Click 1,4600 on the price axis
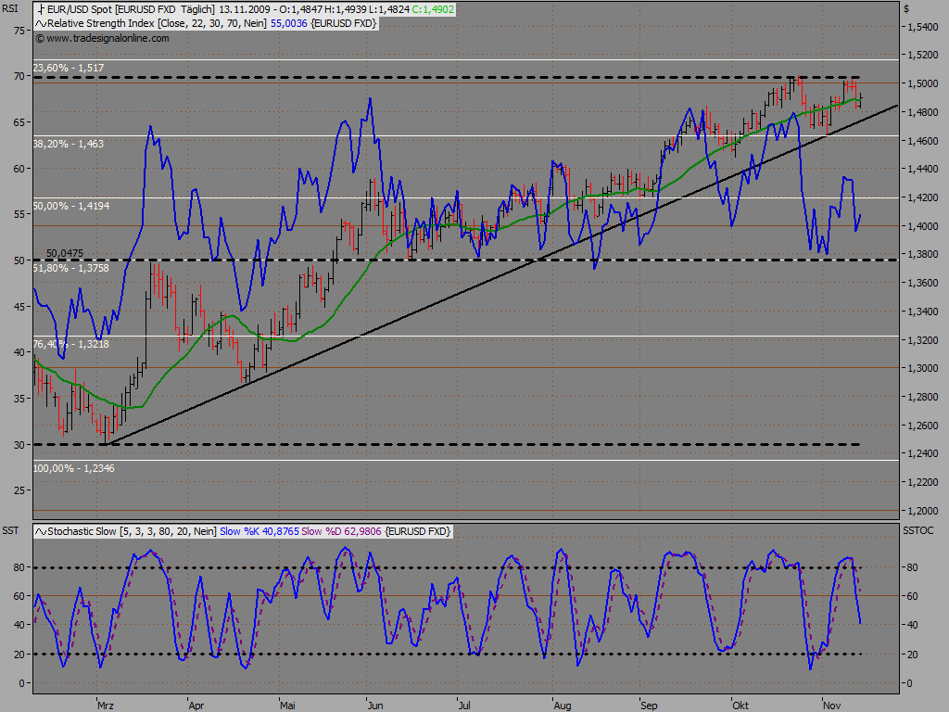 tap(923, 141)
